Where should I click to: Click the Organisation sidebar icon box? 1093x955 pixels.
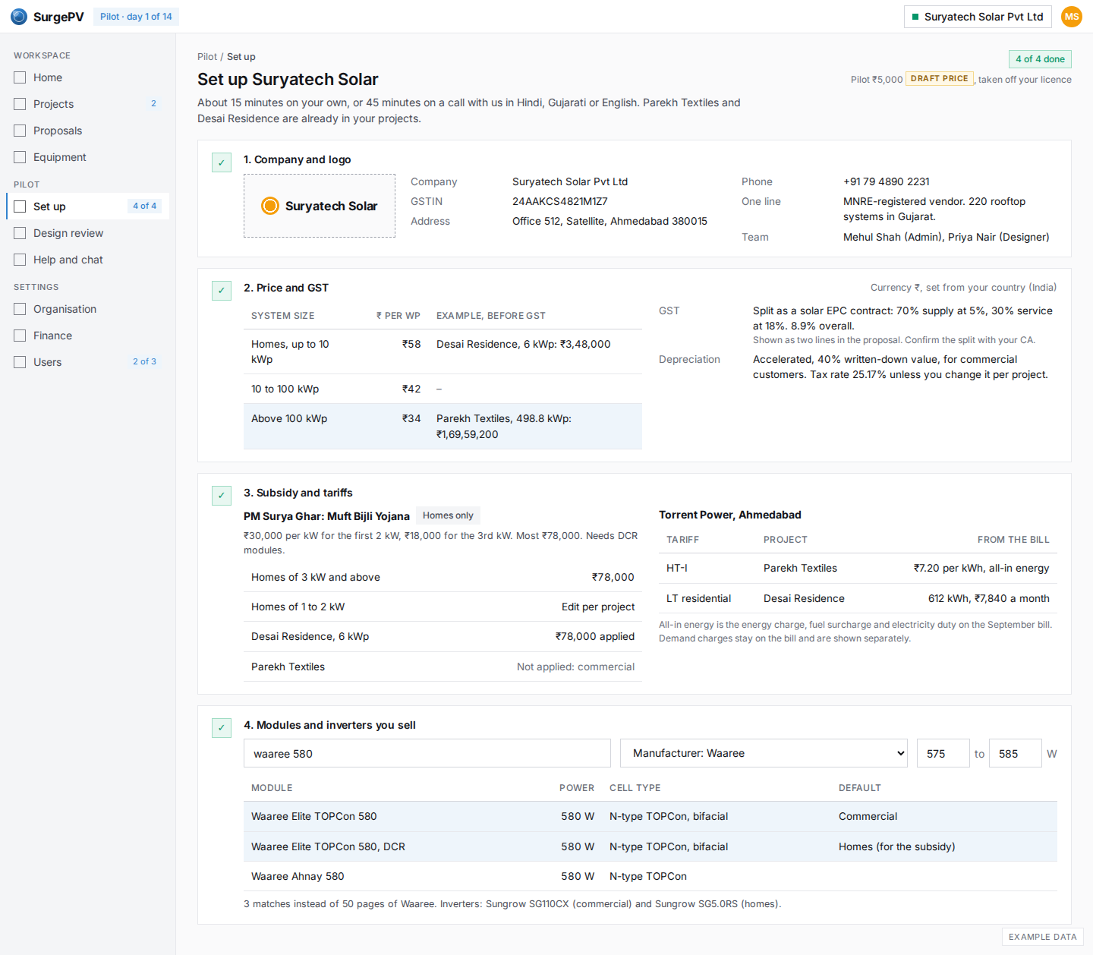click(x=20, y=309)
